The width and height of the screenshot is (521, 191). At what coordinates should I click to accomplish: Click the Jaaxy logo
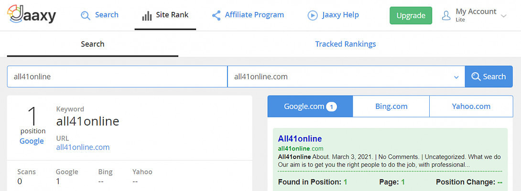32,14
